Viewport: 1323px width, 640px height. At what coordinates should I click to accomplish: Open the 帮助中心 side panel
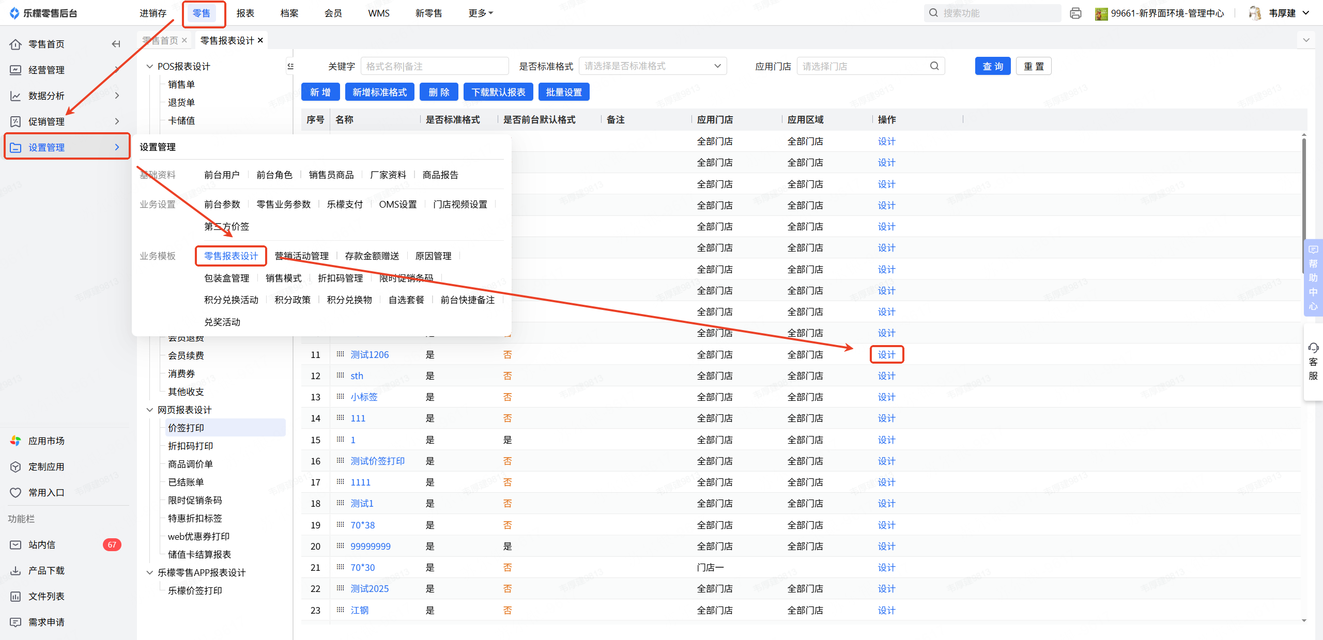[x=1313, y=277]
